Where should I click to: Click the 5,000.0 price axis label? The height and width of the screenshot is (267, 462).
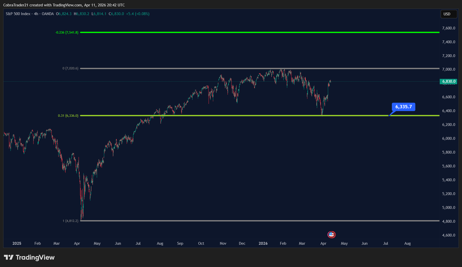click(x=449, y=207)
